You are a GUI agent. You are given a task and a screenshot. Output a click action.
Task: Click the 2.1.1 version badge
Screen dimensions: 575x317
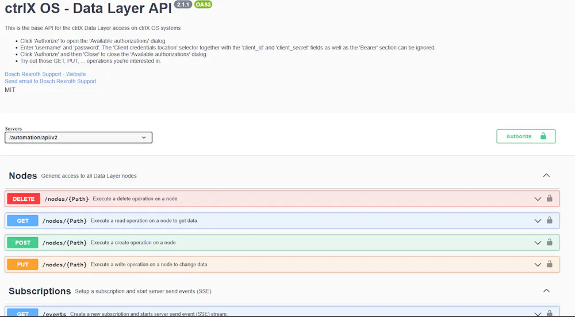pyautogui.click(x=183, y=5)
